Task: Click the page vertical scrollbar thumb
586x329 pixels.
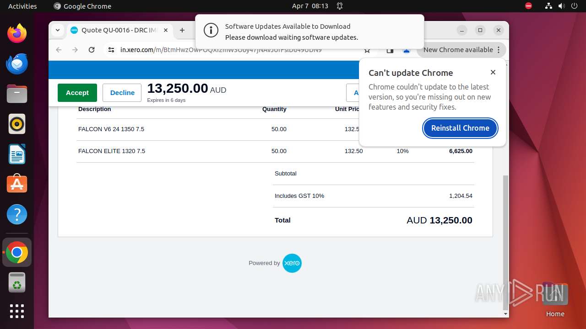Action: coord(505,242)
